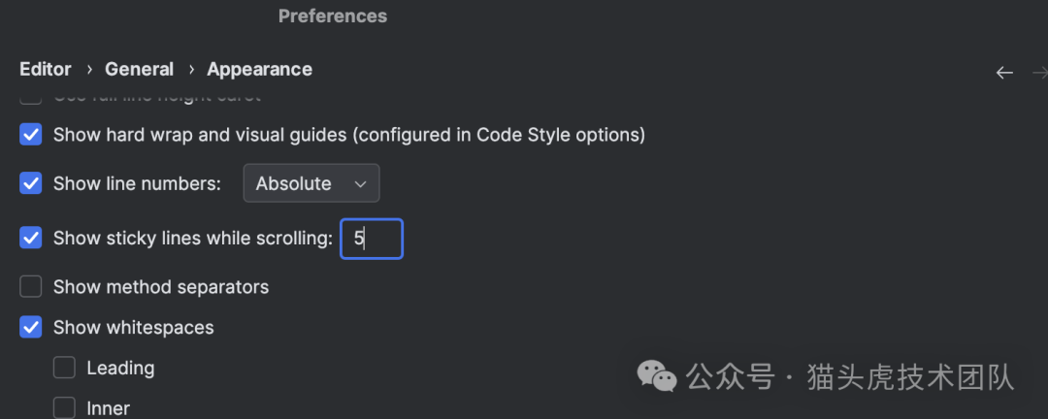Screen dimensions: 1048x419
Task: Click the chevron between General and Appearance
Action: coord(190,70)
